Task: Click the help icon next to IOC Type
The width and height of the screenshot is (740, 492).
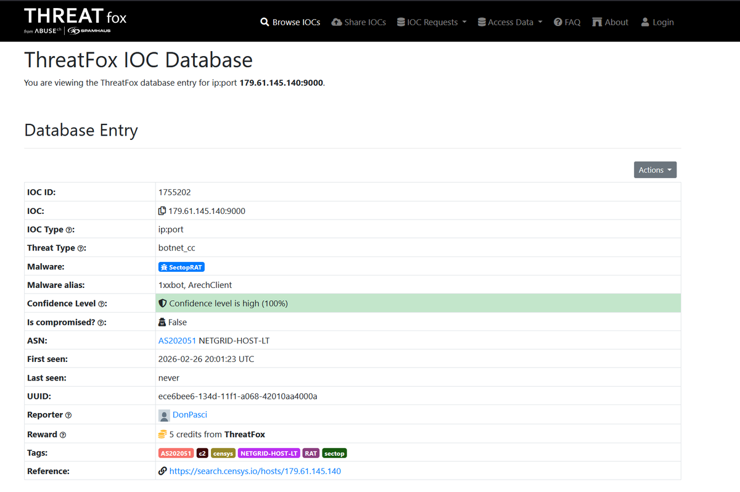Action: point(70,230)
